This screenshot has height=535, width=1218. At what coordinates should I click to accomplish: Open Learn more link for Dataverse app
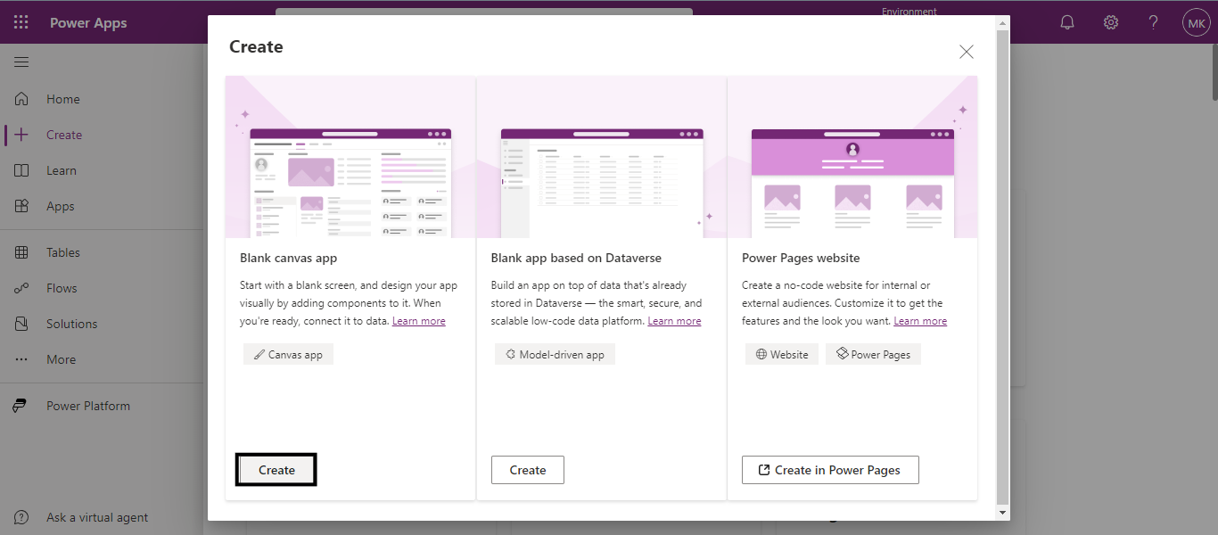click(674, 321)
